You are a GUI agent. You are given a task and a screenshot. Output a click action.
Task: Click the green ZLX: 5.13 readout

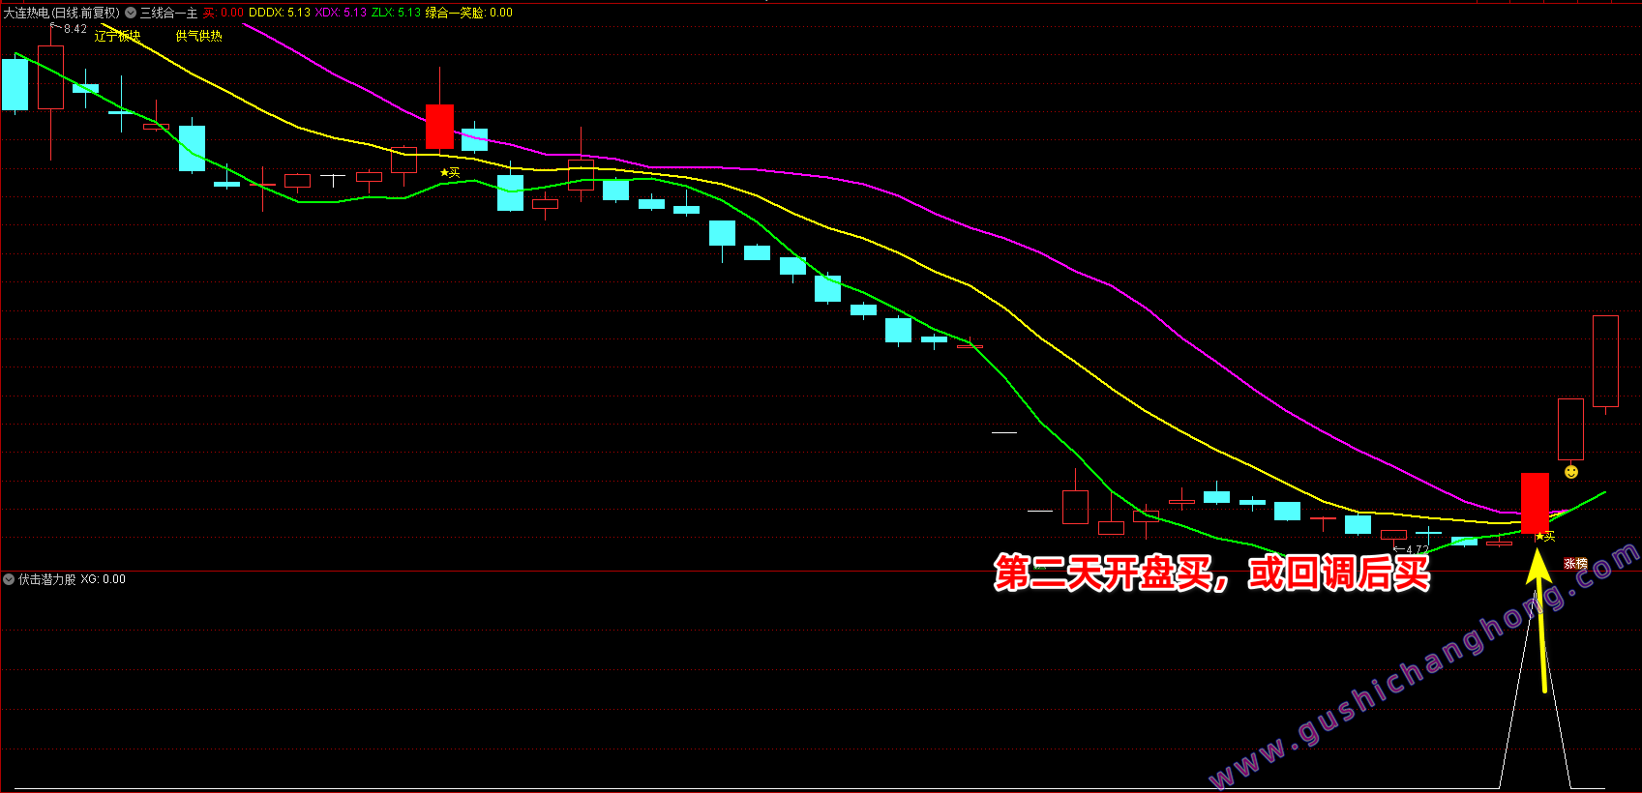click(396, 13)
